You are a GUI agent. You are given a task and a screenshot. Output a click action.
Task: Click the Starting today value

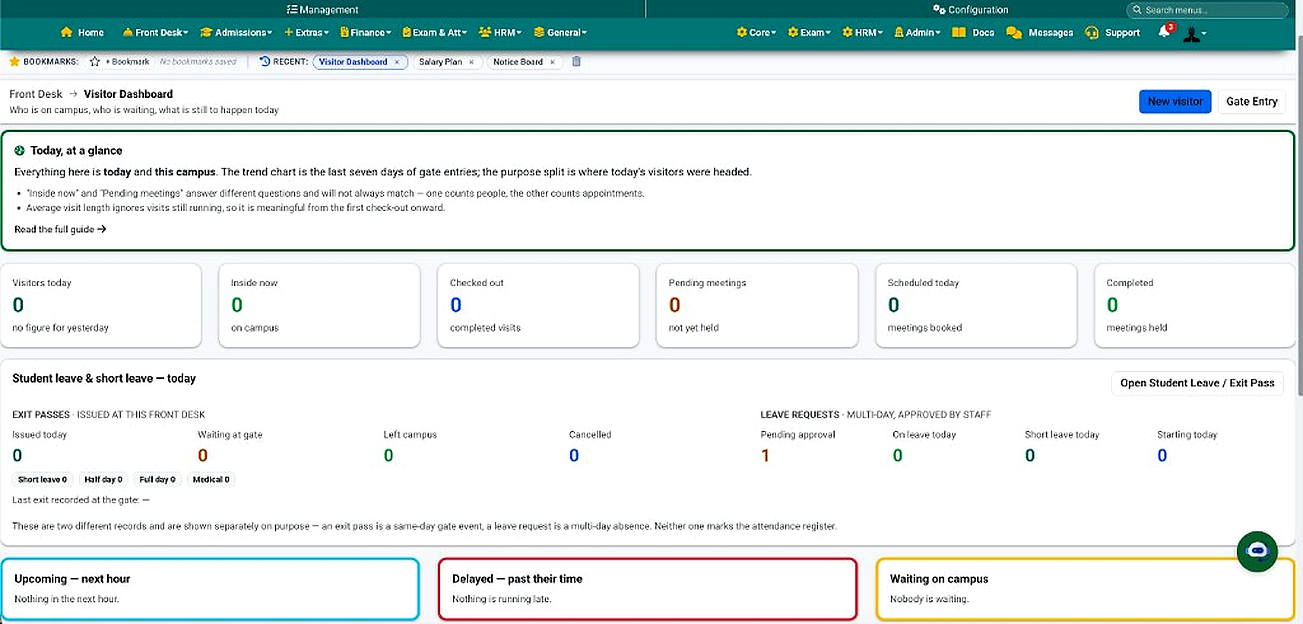tap(1162, 455)
